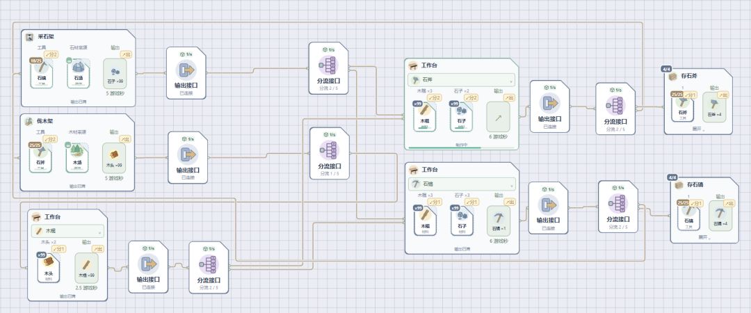Select the 输出接口 node after 石镐 workbench
The image size is (751, 313).
click(549, 207)
